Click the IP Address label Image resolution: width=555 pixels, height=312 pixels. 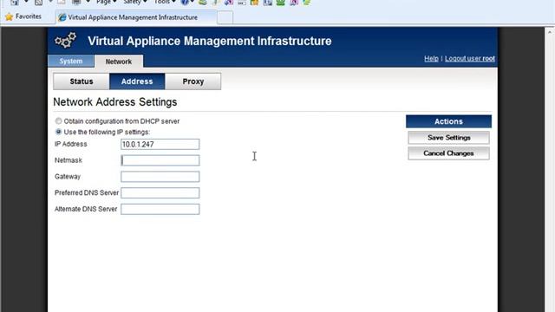pyautogui.click(x=71, y=144)
